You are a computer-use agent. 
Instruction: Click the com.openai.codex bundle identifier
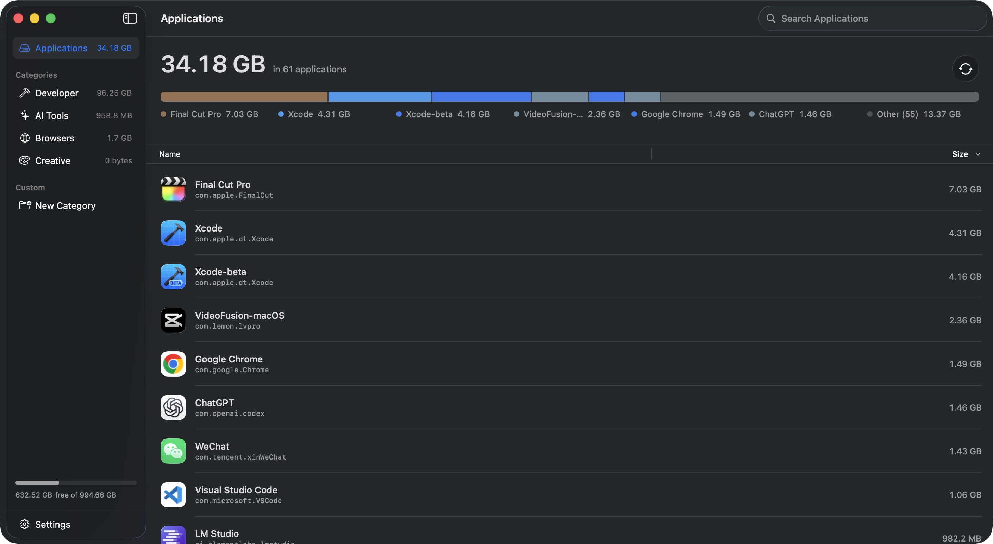(230, 413)
